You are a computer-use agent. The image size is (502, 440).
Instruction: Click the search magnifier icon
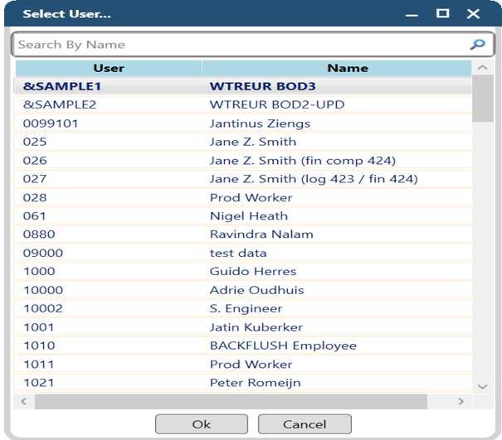[477, 45]
